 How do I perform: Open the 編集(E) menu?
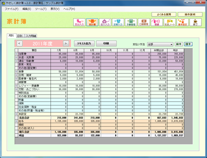(27, 9)
